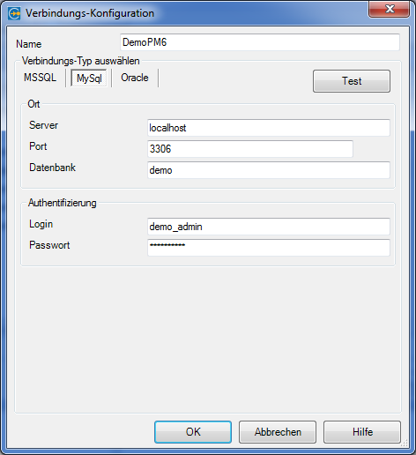Click the resize grip in the dialog corner
Image resolution: width=416 pixels, height=455 pixels.
pos(405,444)
